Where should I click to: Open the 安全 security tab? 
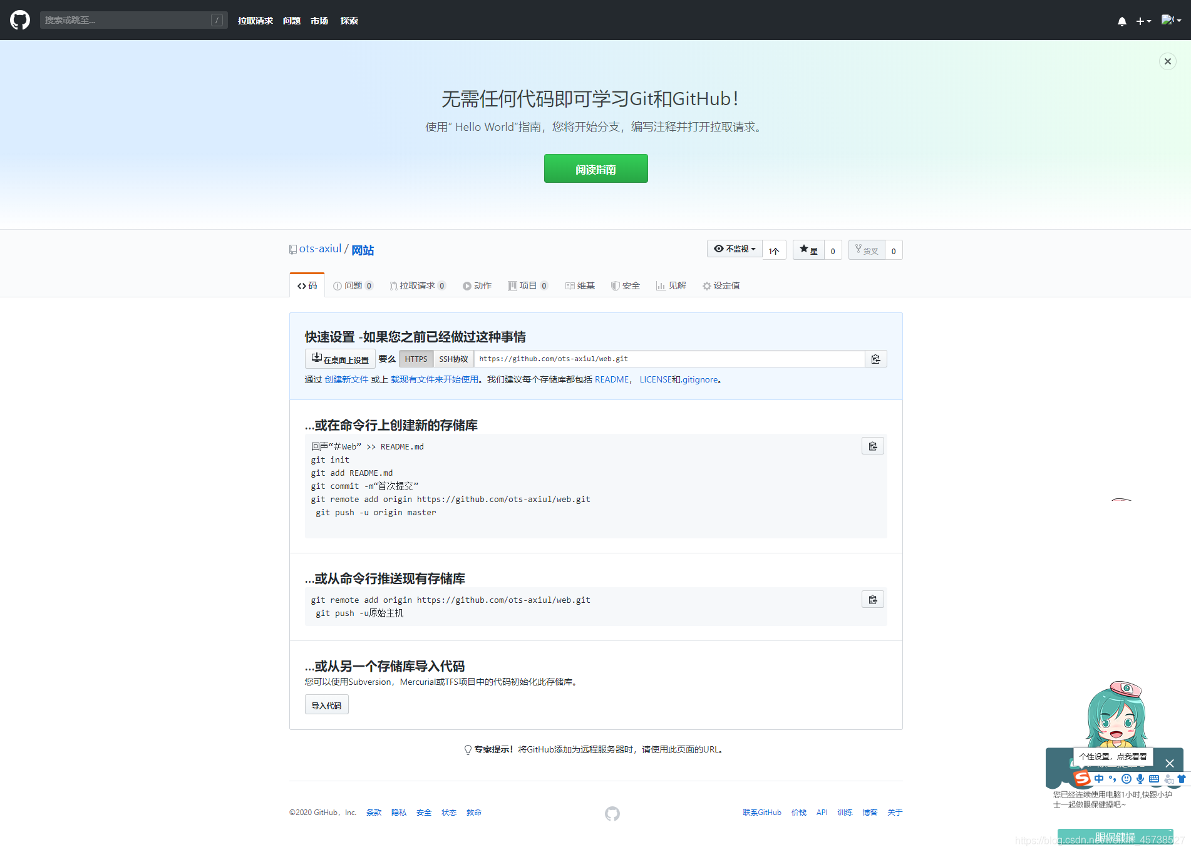(x=626, y=285)
